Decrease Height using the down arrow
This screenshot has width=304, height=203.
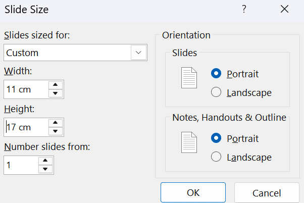pyautogui.click(x=56, y=131)
